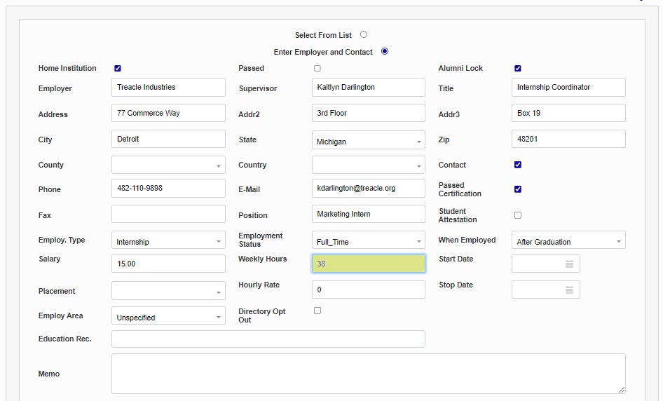Open the Country dropdown list
This screenshot has width=663, height=401.
(369, 165)
